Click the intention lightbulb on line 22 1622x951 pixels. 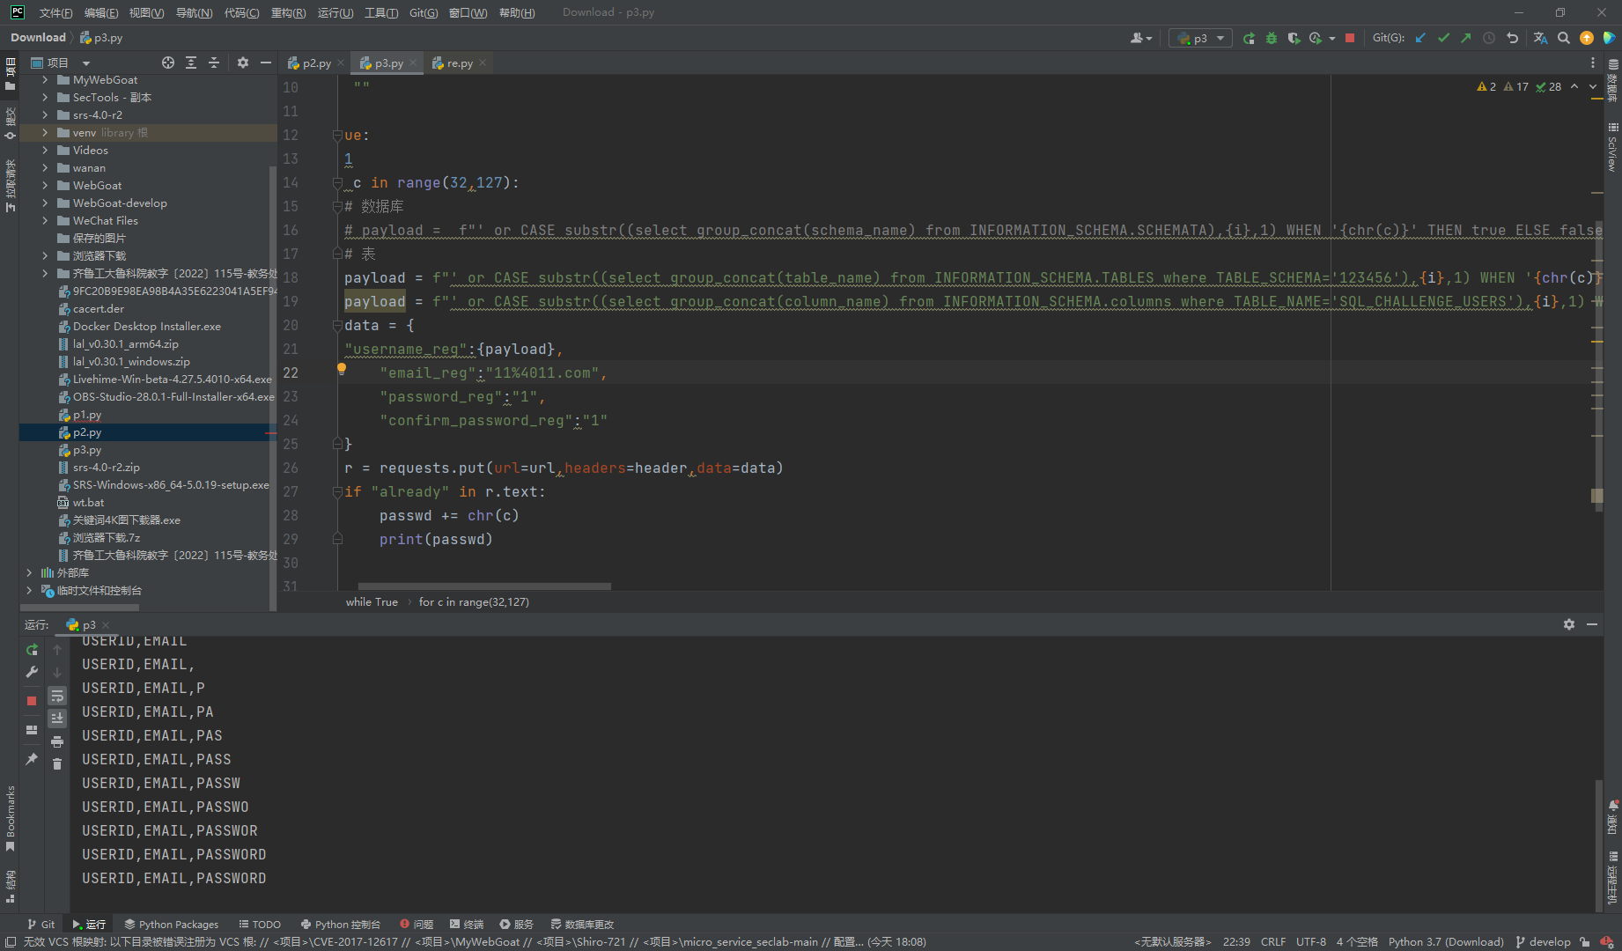tap(342, 370)
